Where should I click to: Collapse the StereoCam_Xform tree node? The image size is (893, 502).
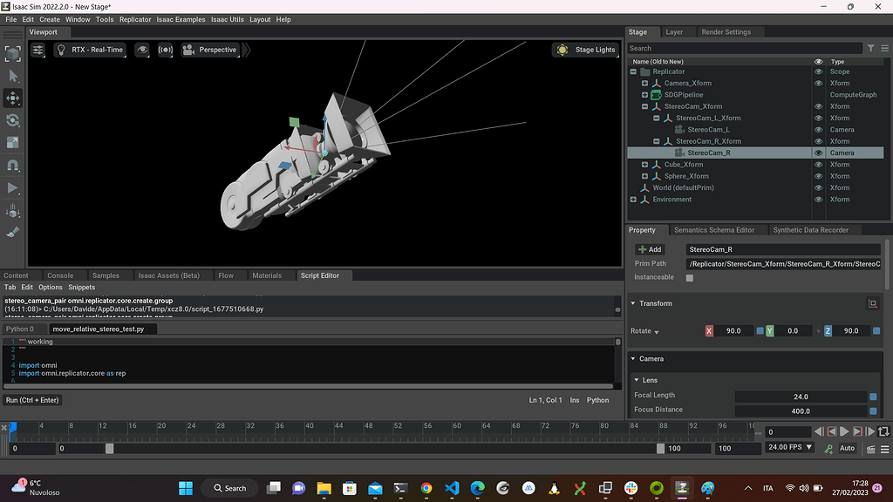644,105
